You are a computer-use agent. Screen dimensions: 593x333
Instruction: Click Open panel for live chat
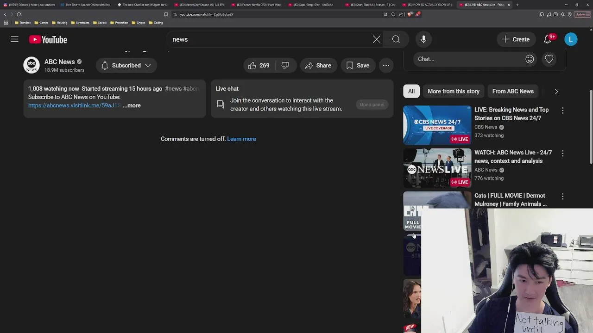point(372,105)
